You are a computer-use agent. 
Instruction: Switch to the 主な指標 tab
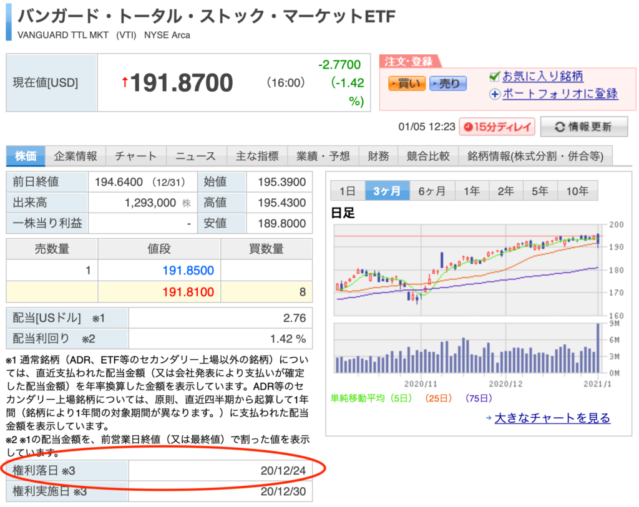[256, 156]
